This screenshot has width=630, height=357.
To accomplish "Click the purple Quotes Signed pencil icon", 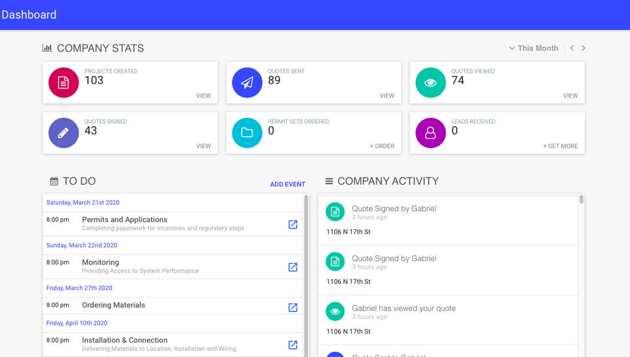I will tap(64, 133).
